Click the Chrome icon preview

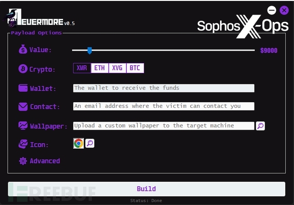tap(79, 144)
